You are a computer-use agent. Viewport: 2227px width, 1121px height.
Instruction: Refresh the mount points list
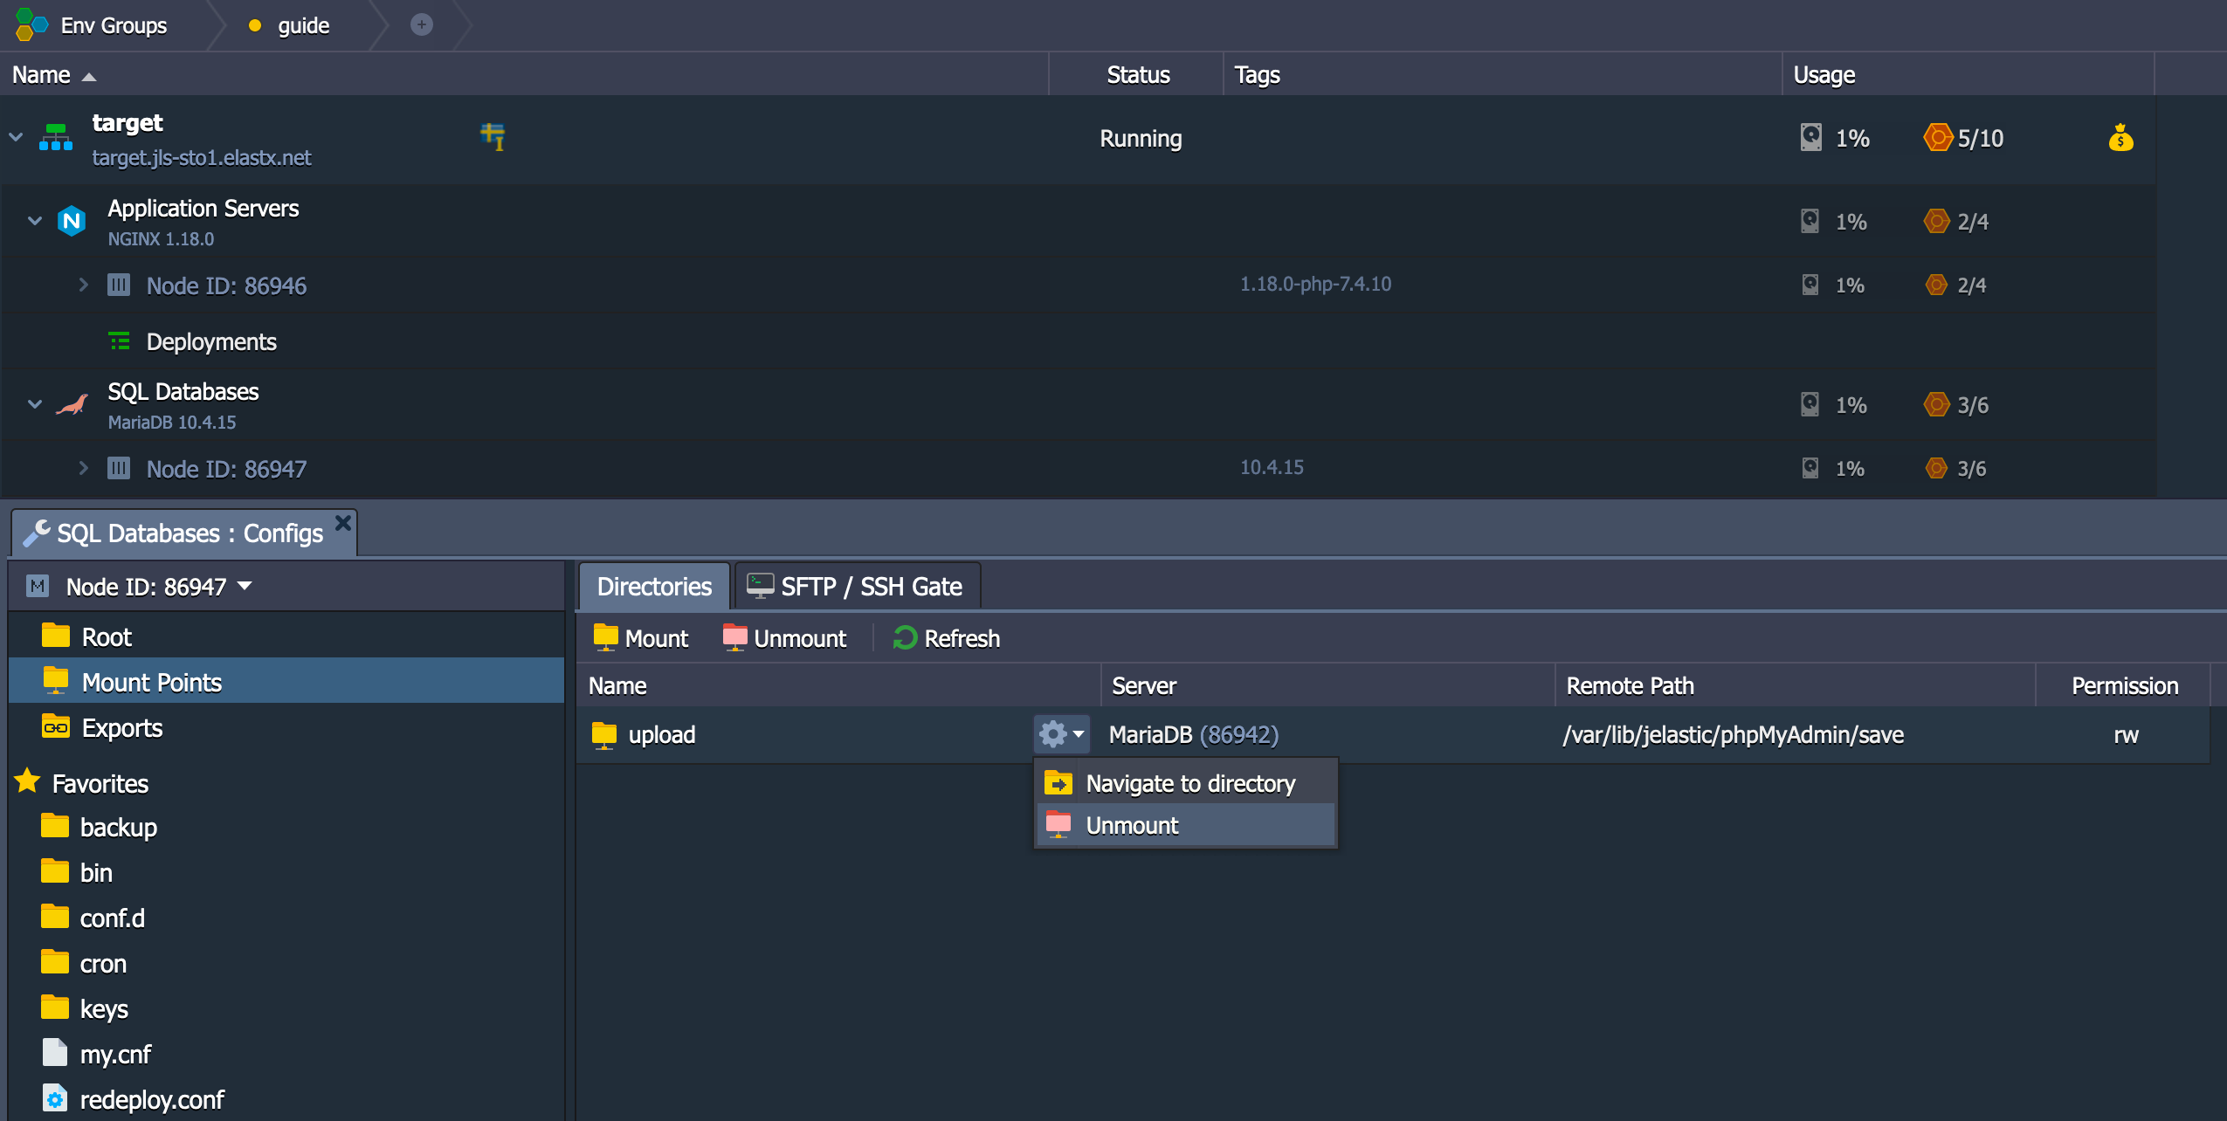coord(947,638)
